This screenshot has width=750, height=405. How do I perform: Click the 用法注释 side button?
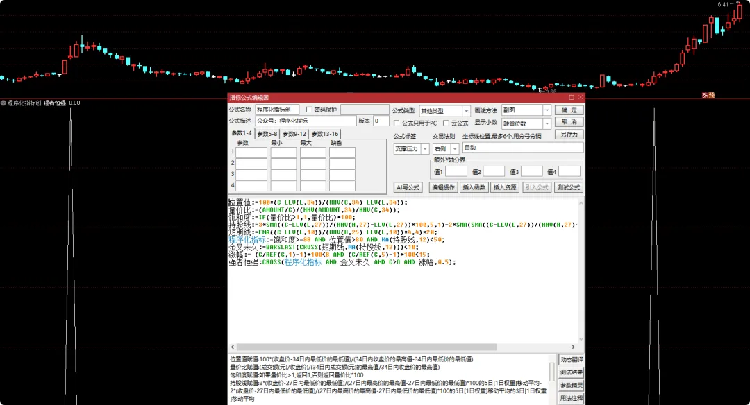pyautogui.click(x=571, y=398)
